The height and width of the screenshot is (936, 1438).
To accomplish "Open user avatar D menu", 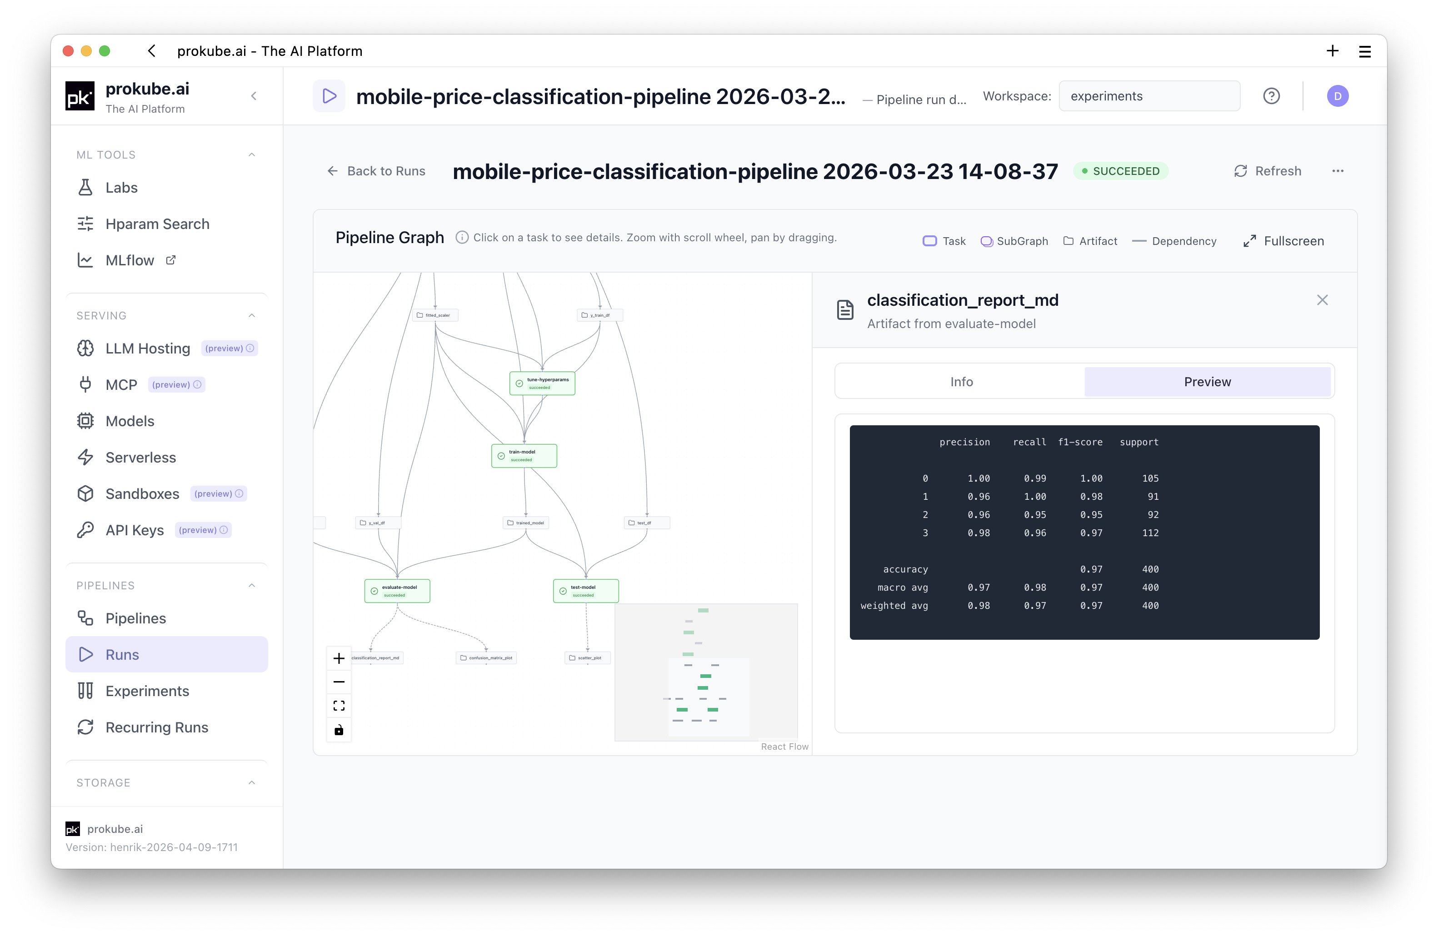I will (x=1337, y=96).
